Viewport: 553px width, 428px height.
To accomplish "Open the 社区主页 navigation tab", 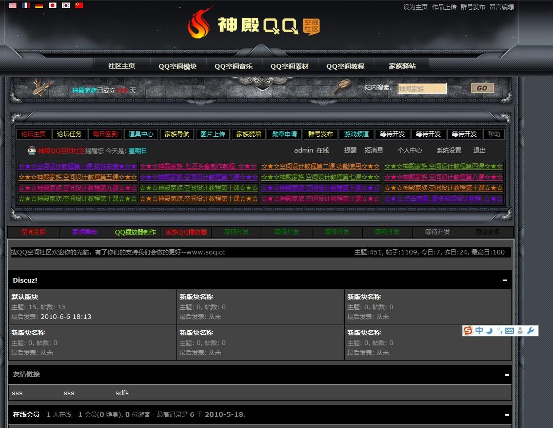I will tap(122, 66).
